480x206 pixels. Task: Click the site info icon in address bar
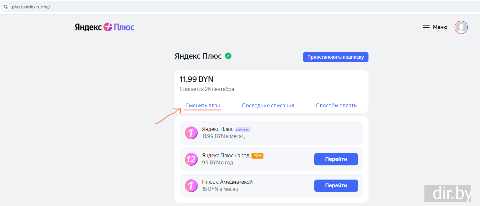pyautogui.click(x=5, y=7)
